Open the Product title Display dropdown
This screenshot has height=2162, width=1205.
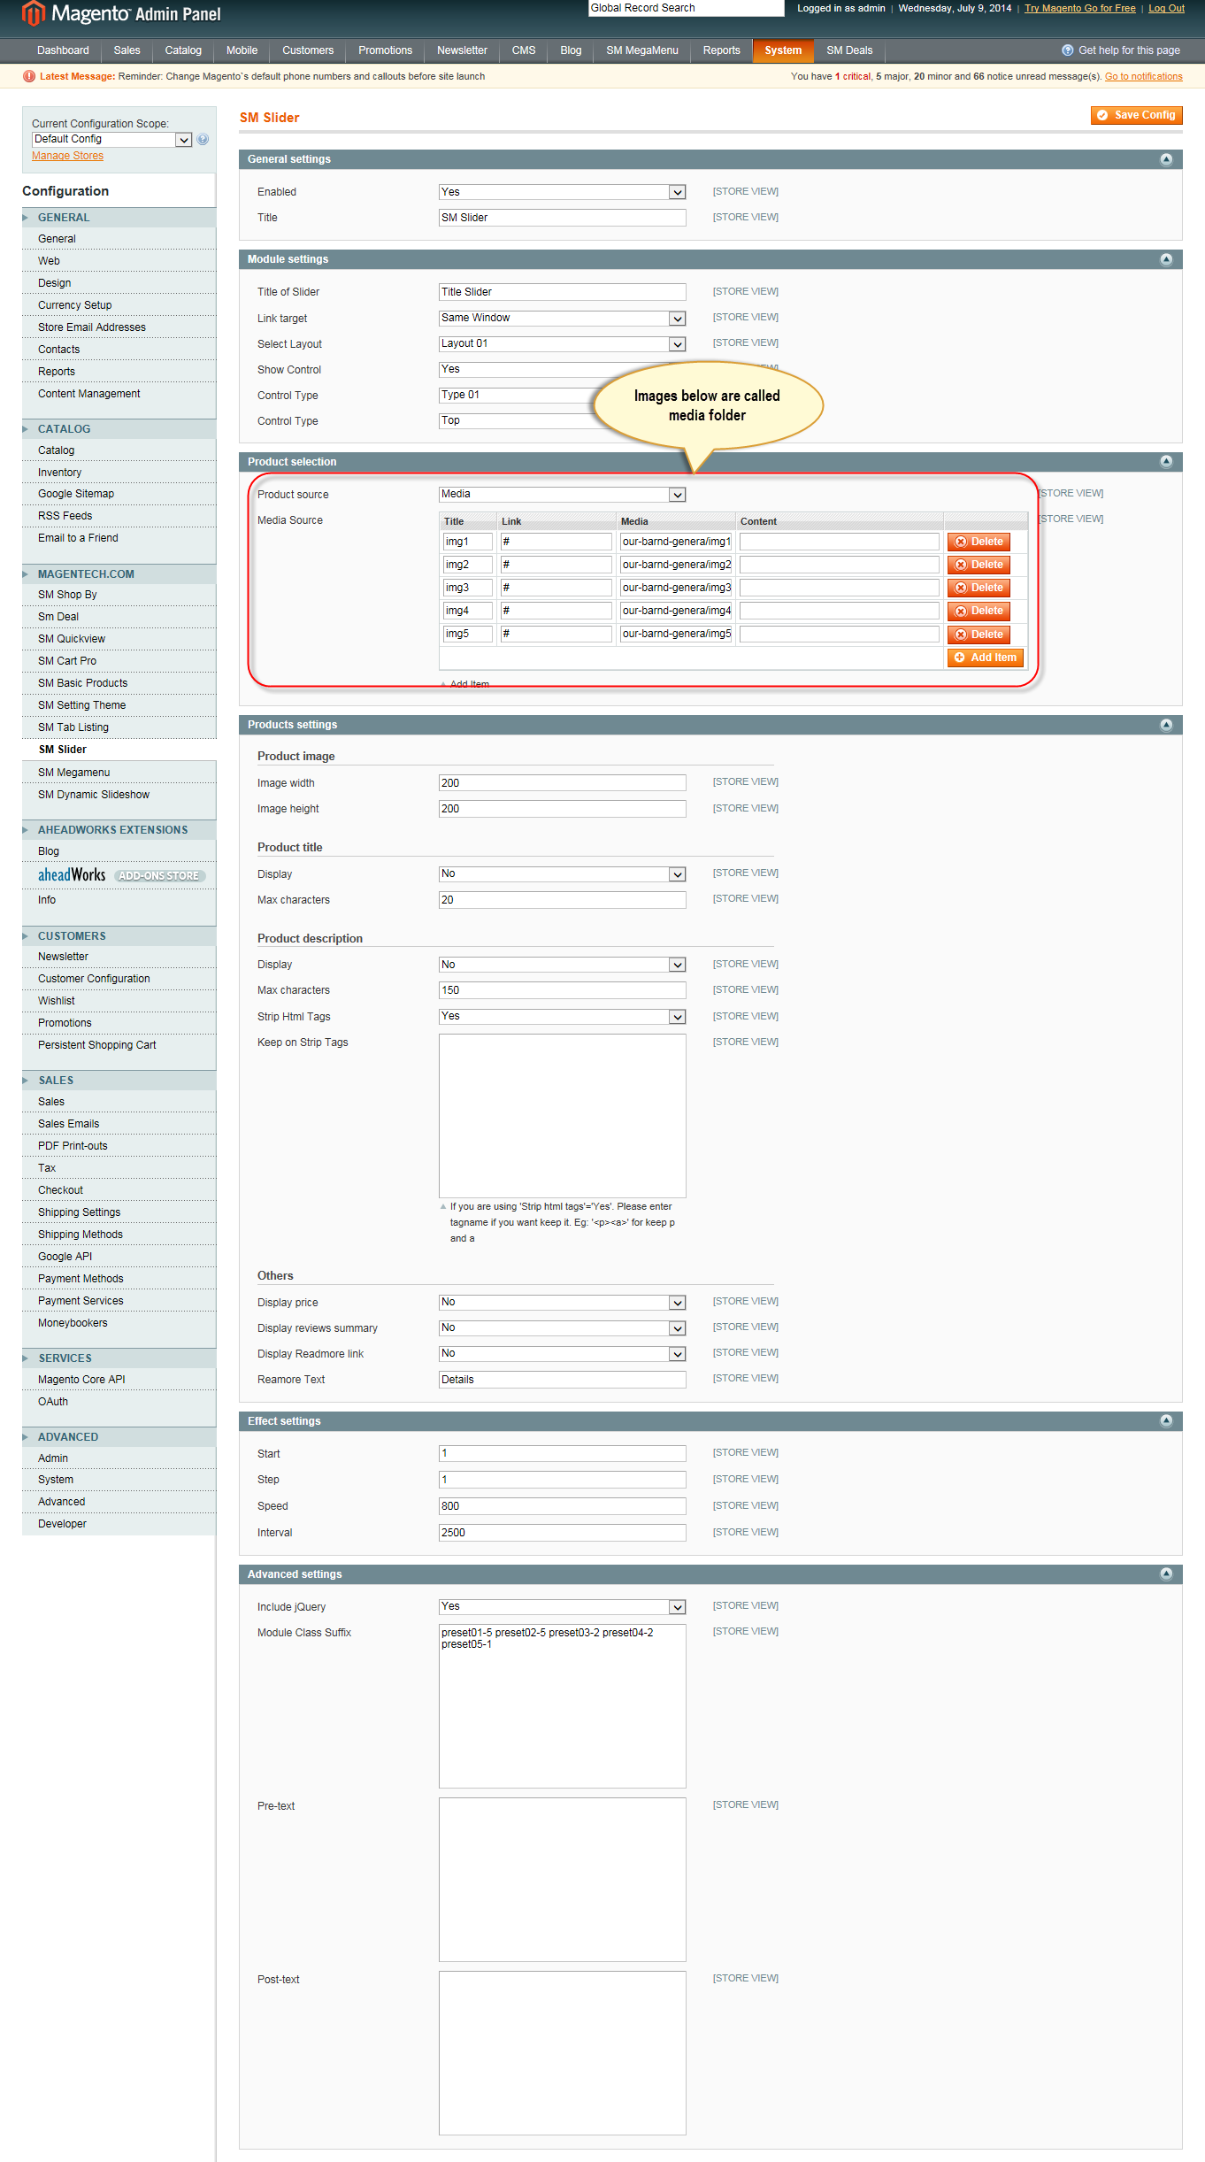(563, 873)
